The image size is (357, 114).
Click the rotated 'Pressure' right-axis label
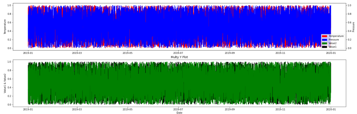(353, 27)
